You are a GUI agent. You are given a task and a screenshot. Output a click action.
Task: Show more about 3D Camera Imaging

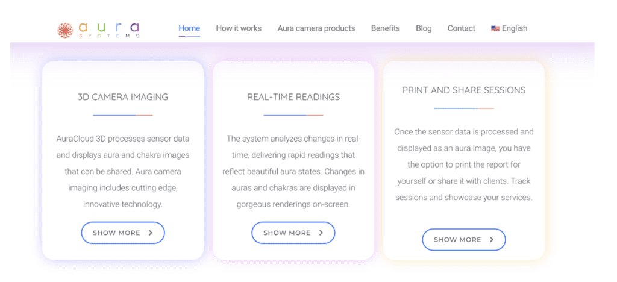point(123,233)
